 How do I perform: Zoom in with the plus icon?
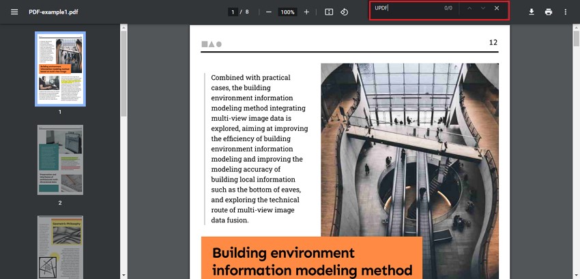[x=306, y=12]
